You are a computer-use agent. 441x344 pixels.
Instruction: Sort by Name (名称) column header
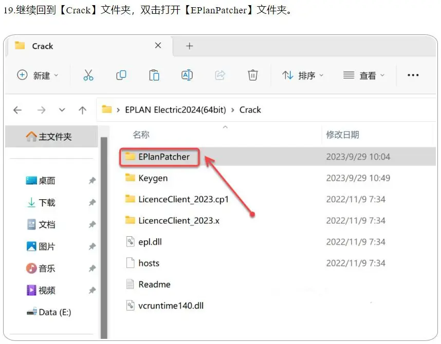point(141,135)
